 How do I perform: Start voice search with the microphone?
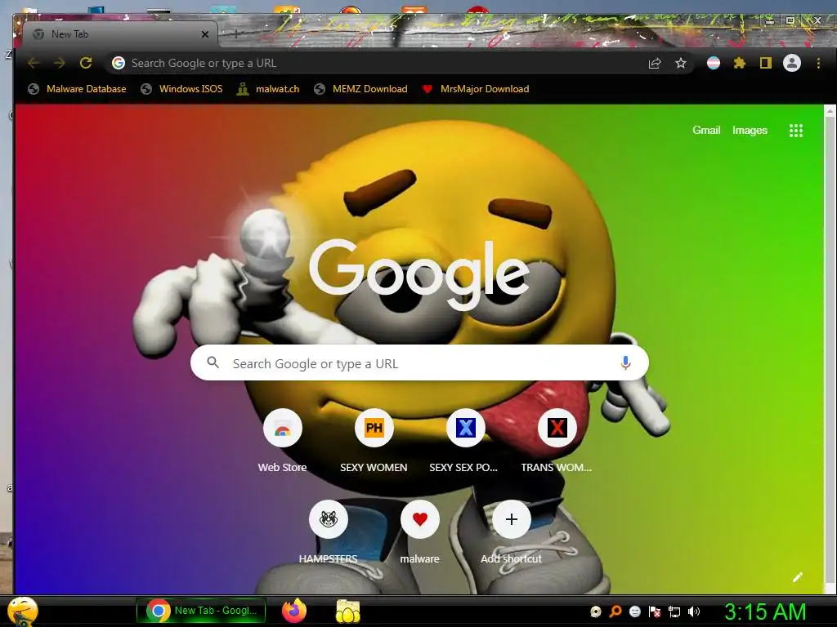pyautogui.click(x=625, y=363)
